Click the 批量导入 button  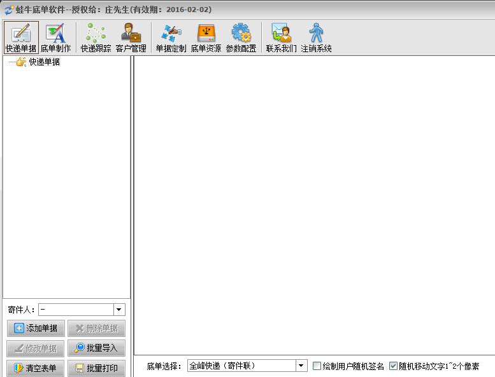point(96,348)
